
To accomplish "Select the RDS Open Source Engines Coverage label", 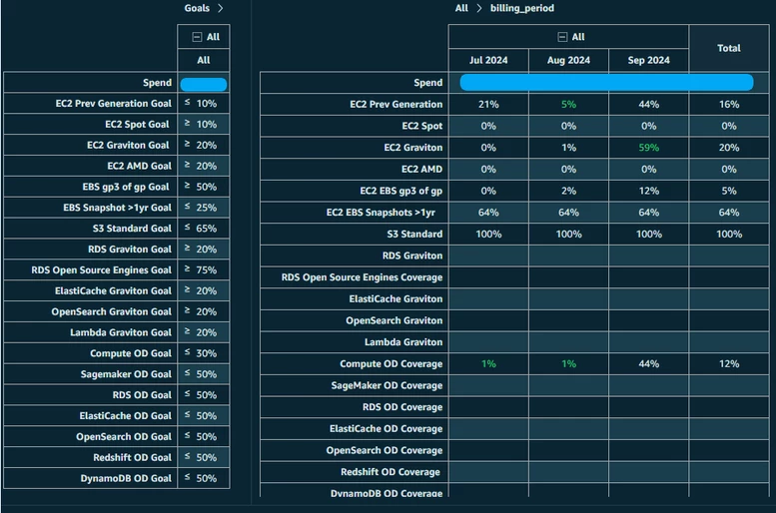I will click(x=362, y=277).
